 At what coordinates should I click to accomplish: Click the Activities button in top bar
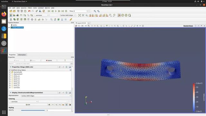[5, 1]
